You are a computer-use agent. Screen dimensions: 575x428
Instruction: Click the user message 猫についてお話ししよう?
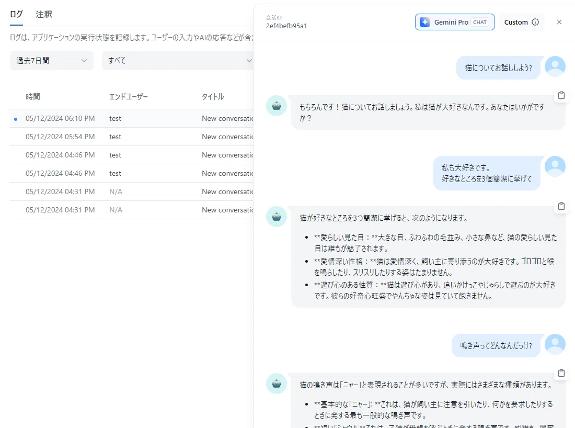tap(498, 67)
